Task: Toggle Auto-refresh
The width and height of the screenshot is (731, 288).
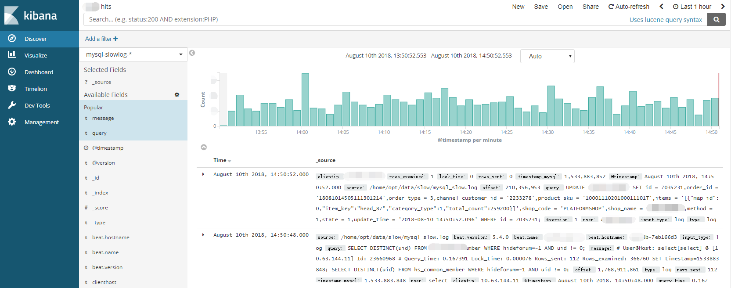Action: (x=628, y=7)
